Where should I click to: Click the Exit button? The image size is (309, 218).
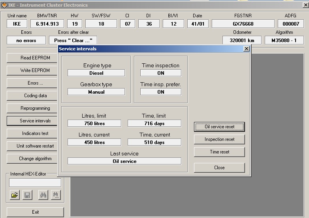coord(35,212)
